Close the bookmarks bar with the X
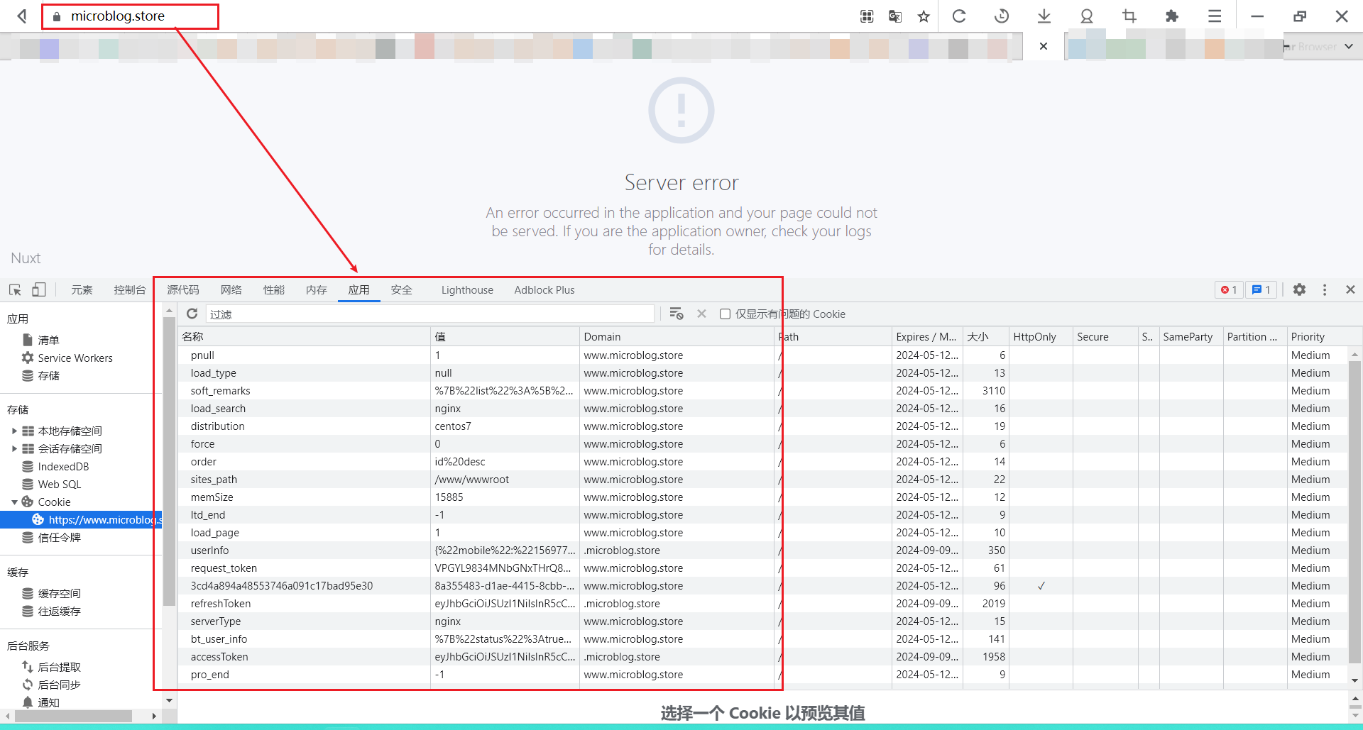The width and height of the screenshot is (1363, 730). click(x=1043, y=46)
